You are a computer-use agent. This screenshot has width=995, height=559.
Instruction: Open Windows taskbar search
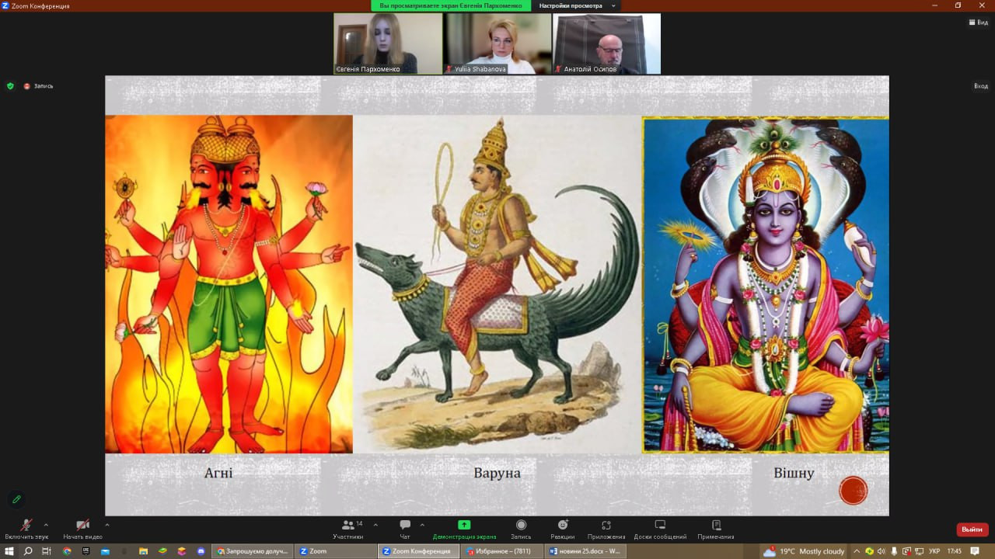pos(28,551)
